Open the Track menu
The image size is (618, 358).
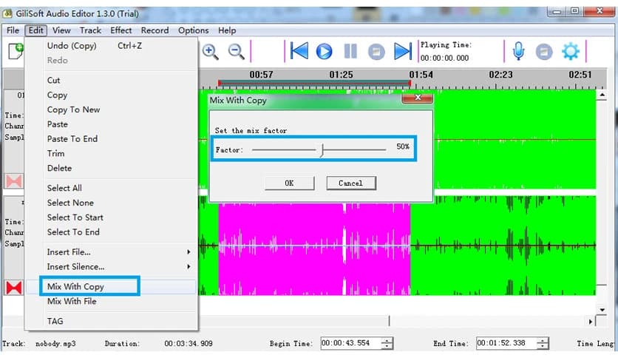(x=90, y=30)
